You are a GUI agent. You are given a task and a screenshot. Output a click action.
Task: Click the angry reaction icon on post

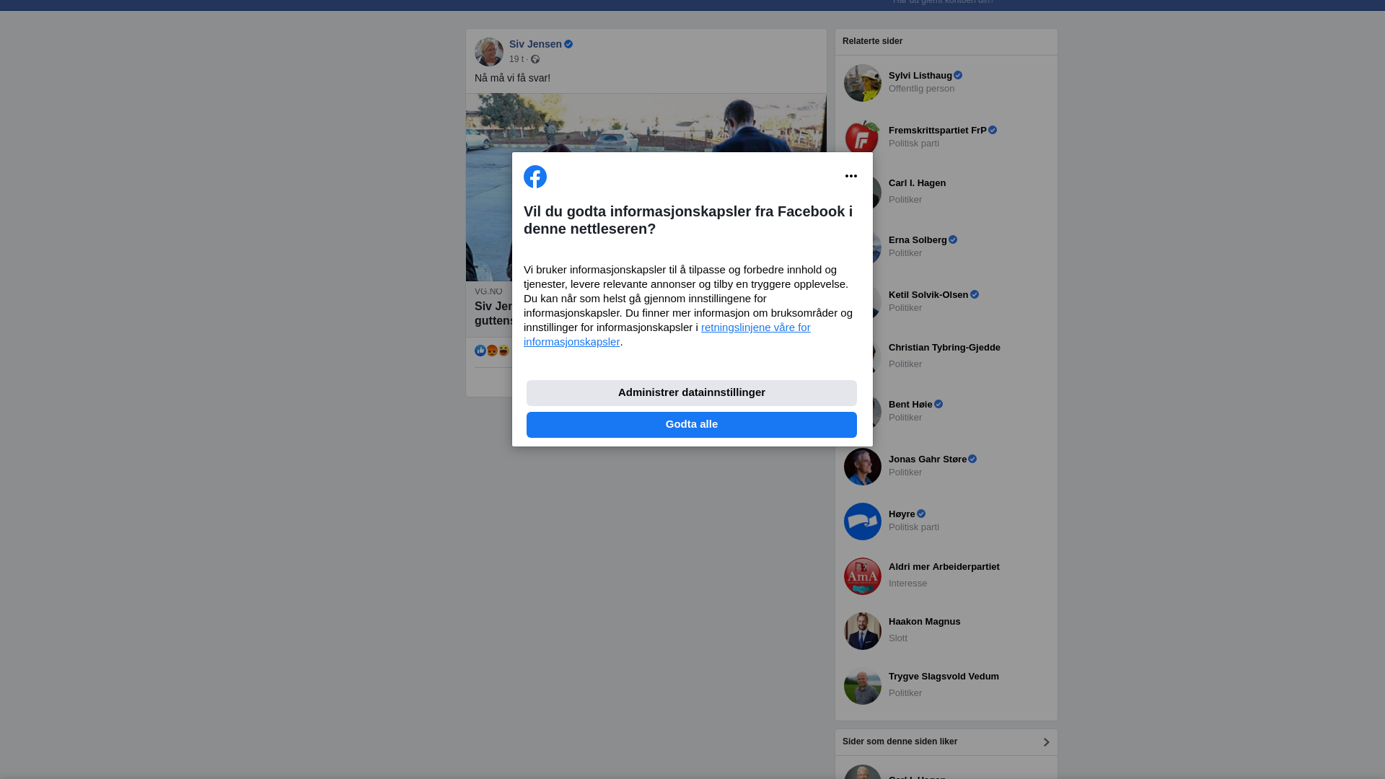pyautogui.click(x=492, y=351)
